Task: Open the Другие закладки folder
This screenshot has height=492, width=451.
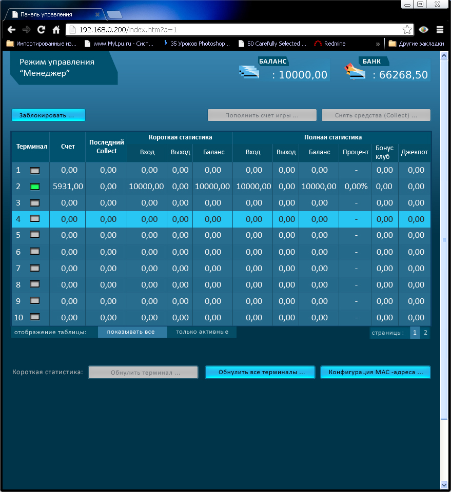Action: point(416,44)
